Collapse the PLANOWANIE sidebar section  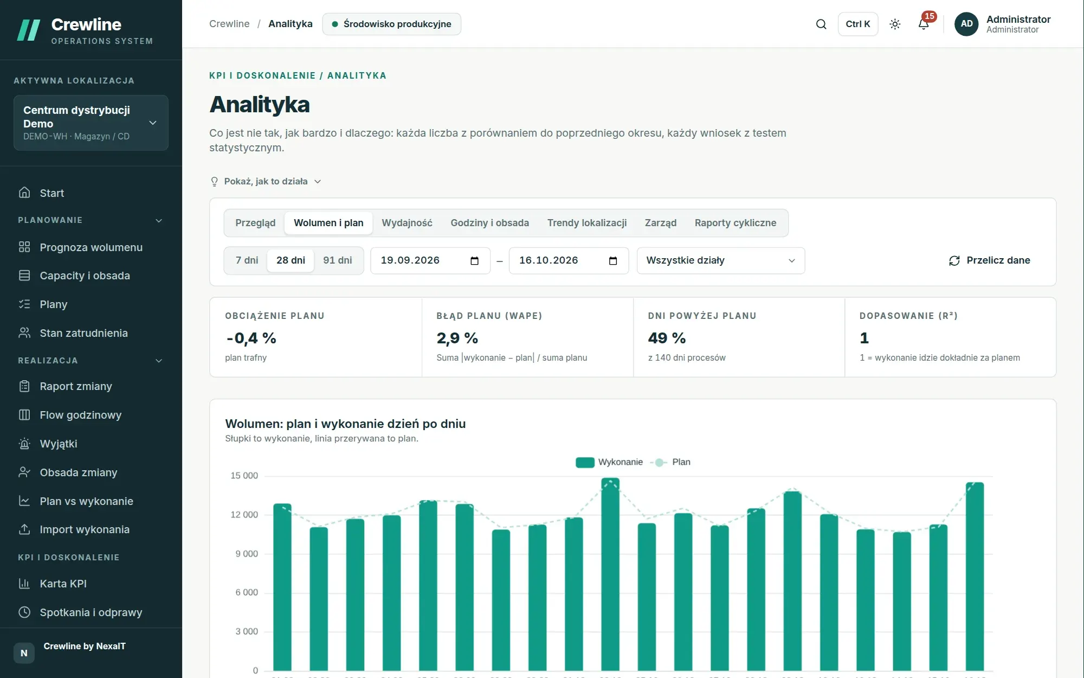(x=91, y=220)
